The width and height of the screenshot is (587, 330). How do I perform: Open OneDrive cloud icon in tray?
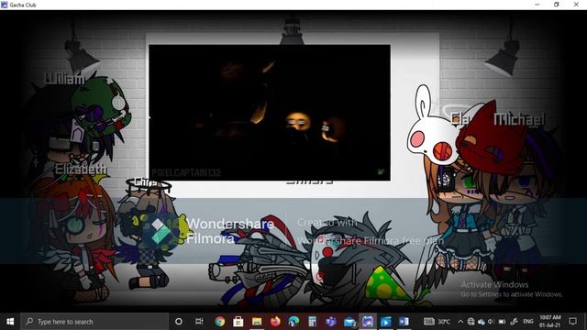(481, 322)
